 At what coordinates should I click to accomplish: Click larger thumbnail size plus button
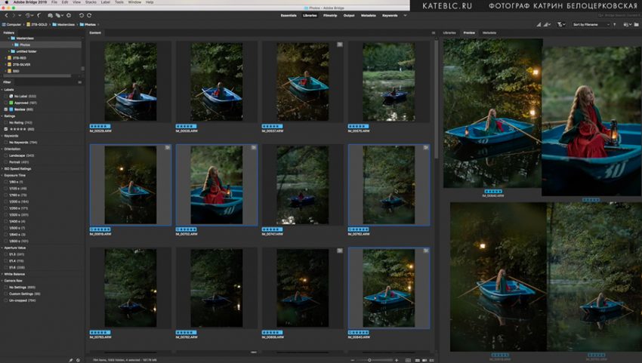pyautogui.click(x=397, y=360)
